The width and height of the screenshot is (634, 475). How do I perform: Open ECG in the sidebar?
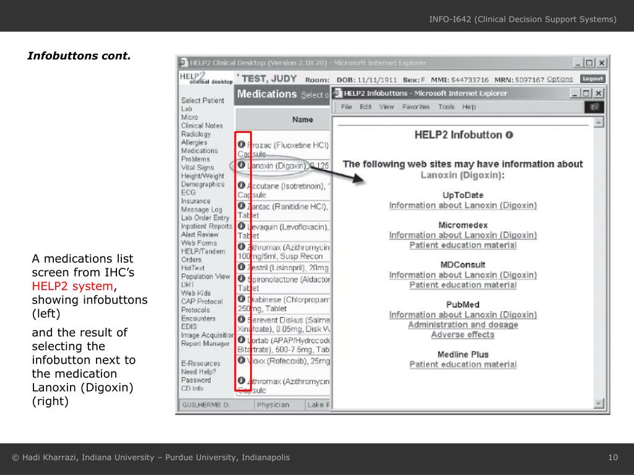coord(188,193)
